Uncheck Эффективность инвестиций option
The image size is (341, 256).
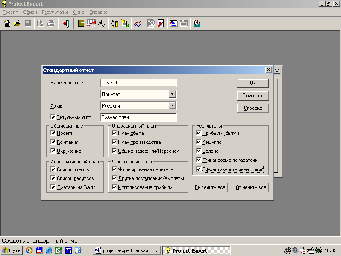point(199,169)
